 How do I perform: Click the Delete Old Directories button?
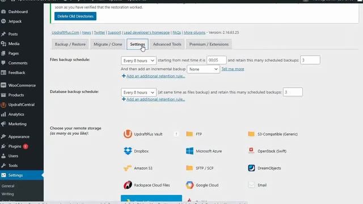75,16
